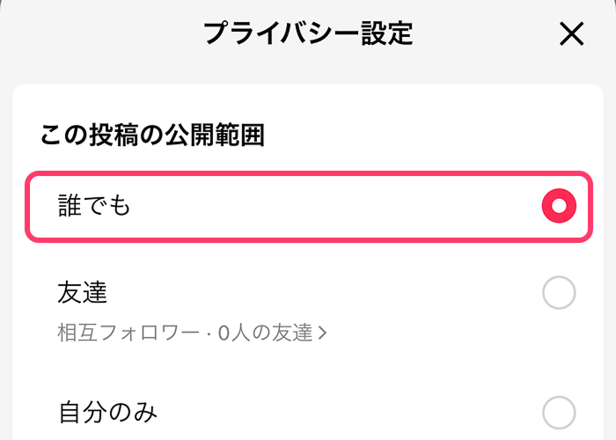616x440 pixels.
Task: Select the 自分のみ radio button
Action: (559, 411)
